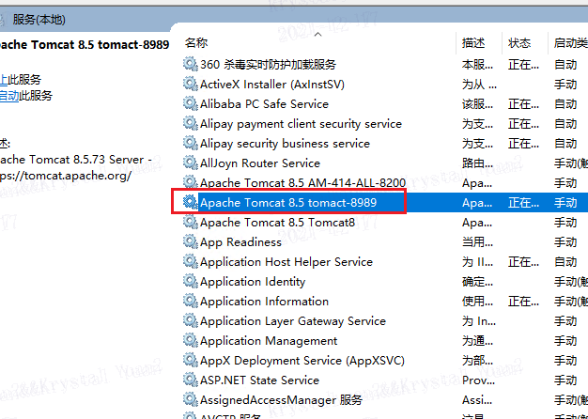Click description 路由... of AllJoyn Router Service
The width and height of the screenshot is (588, 419).
[477, 163]
